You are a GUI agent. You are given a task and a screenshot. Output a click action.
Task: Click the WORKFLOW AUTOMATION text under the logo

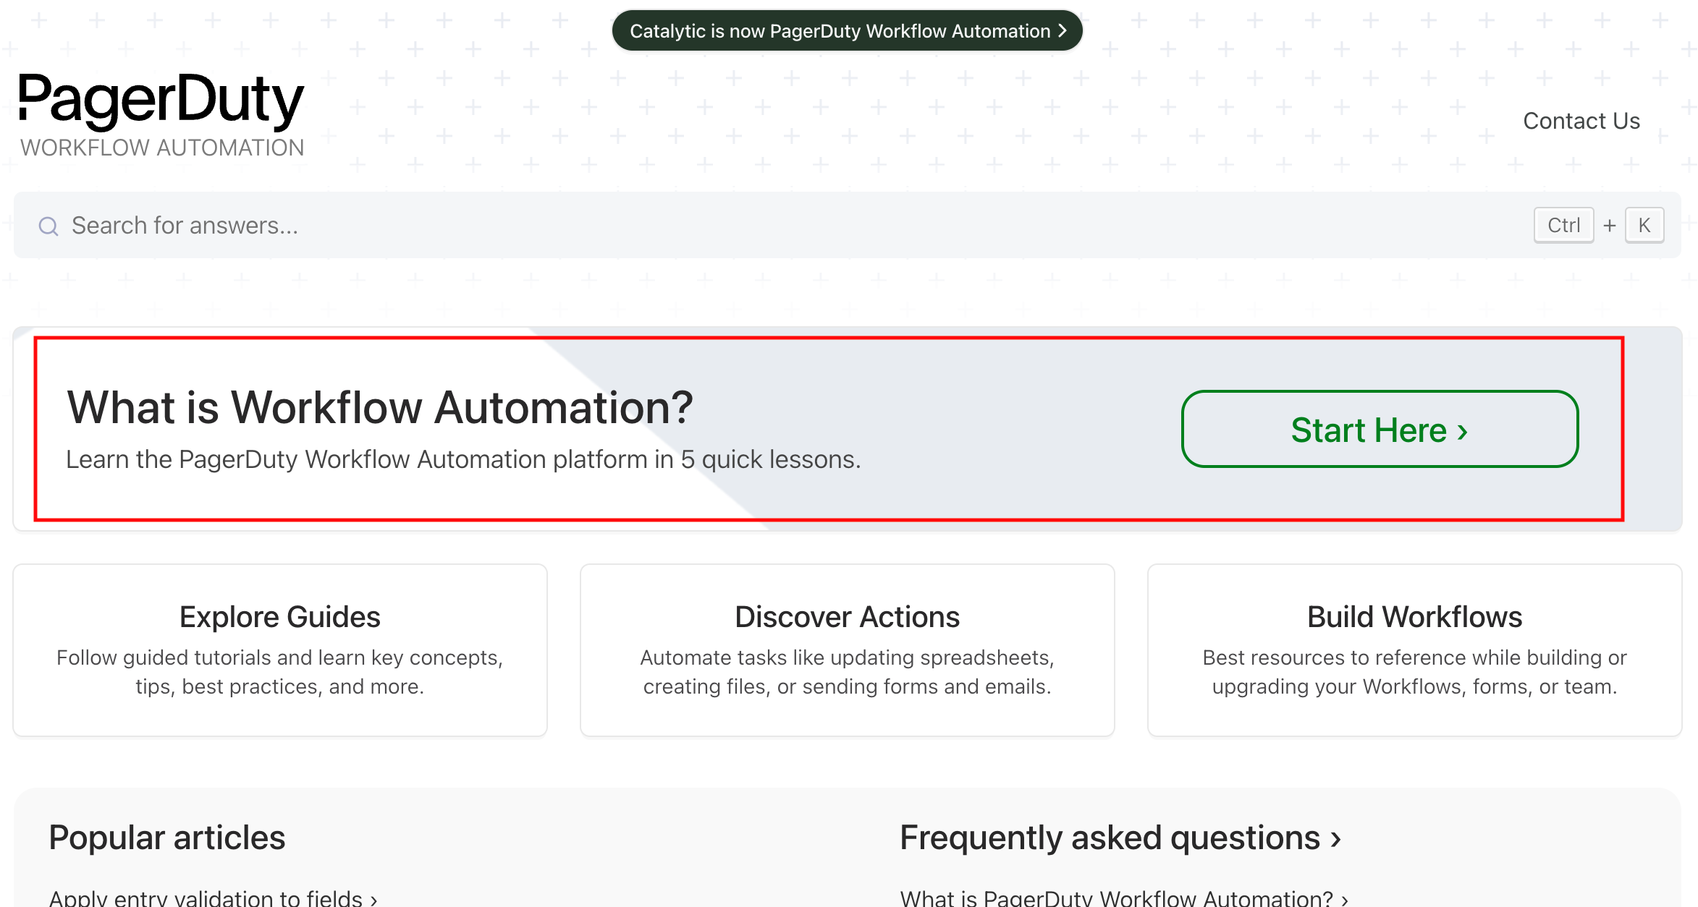[x=162, y=148]
